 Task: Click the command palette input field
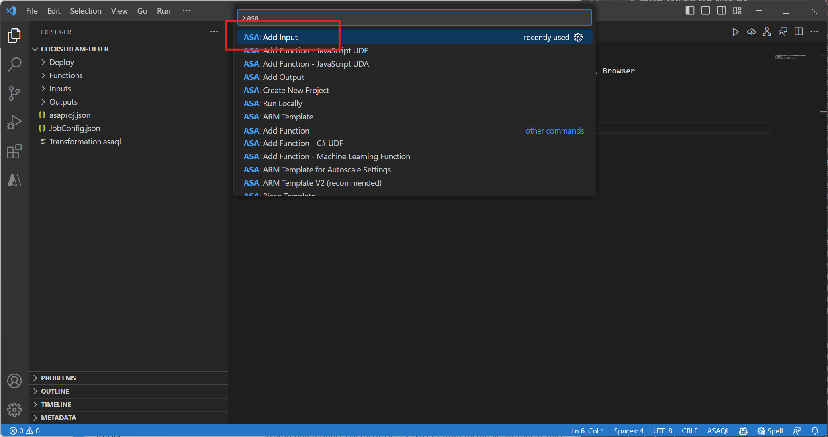(x=414, y=18)
